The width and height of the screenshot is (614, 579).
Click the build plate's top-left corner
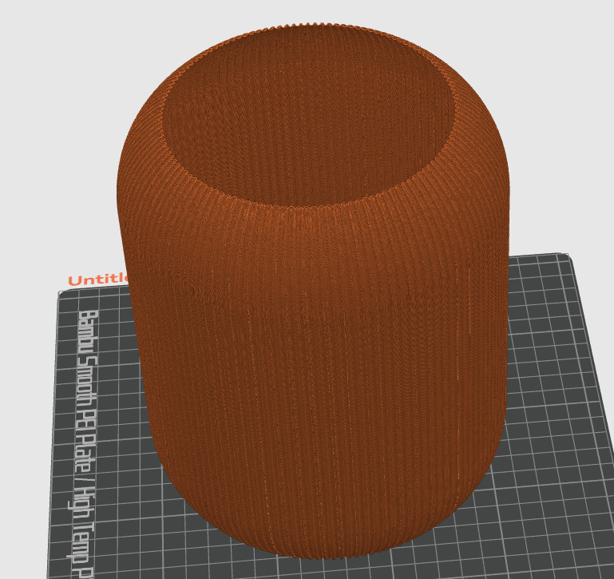point(61,293)
